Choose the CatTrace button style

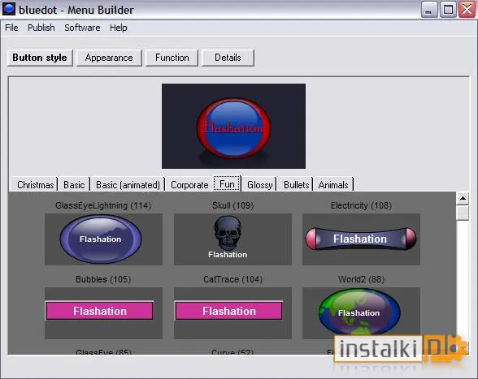tap(232, 313)
